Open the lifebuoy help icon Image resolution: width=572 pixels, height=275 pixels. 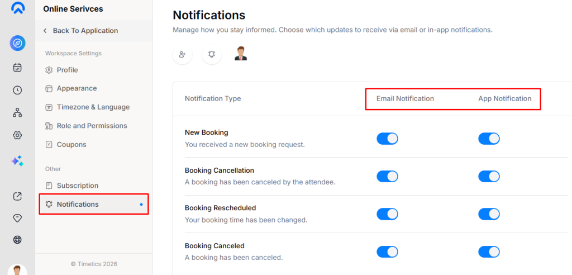17,240
